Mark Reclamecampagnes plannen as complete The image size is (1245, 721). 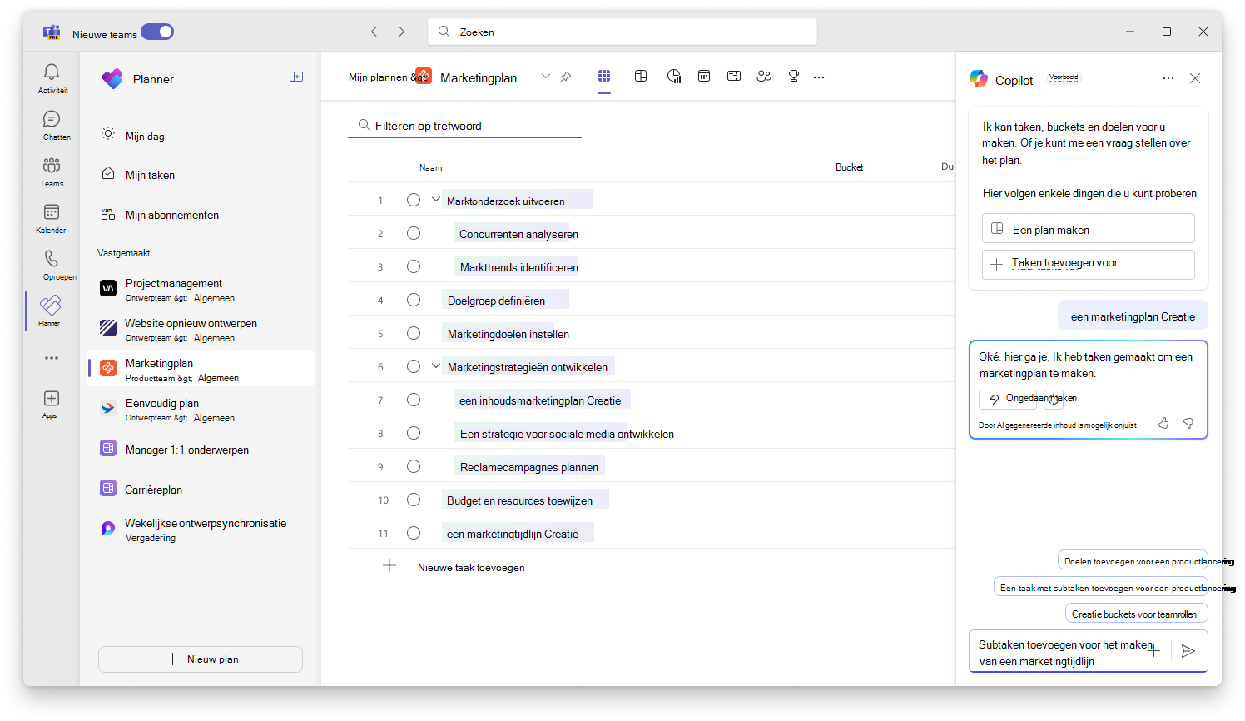coord(414,466)
